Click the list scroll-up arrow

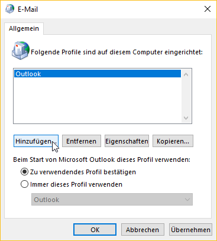[186, 74]
